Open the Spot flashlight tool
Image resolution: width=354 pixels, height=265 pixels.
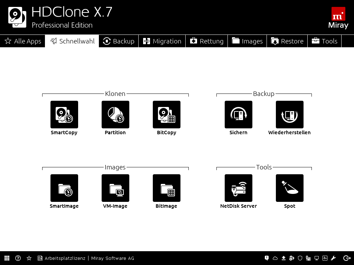290,188
